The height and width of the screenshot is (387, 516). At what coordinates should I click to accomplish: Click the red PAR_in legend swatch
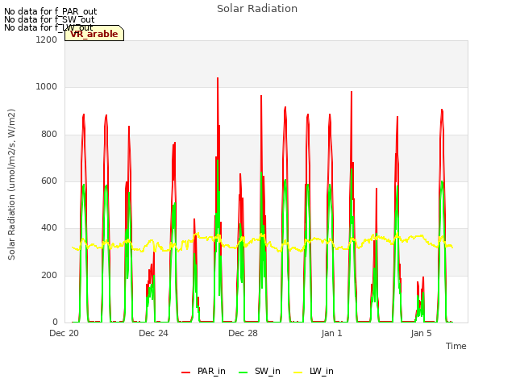pos(186,372)
